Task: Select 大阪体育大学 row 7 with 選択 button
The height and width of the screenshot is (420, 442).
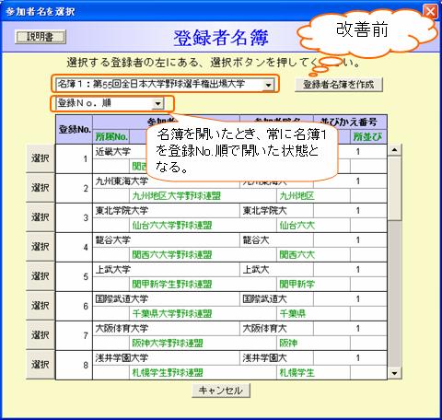Action: pos(41,335)
